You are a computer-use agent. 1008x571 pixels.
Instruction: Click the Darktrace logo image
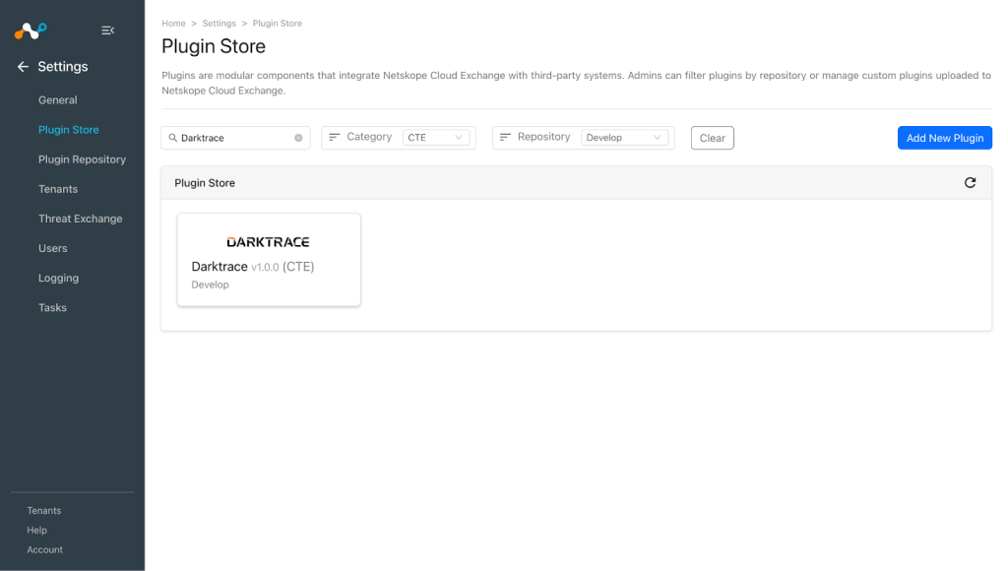268,242
